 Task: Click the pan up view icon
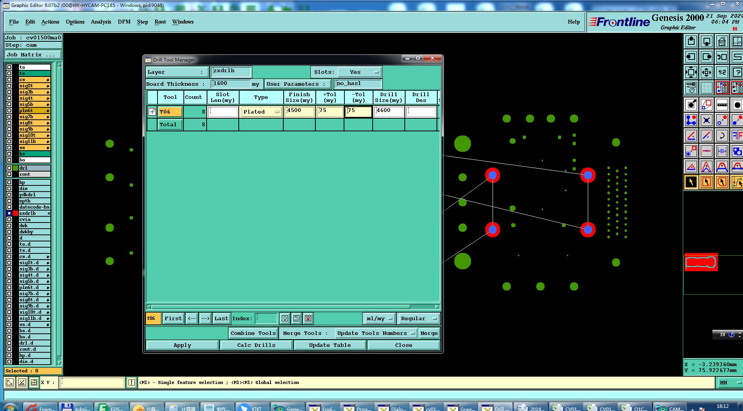pos(691,41)
